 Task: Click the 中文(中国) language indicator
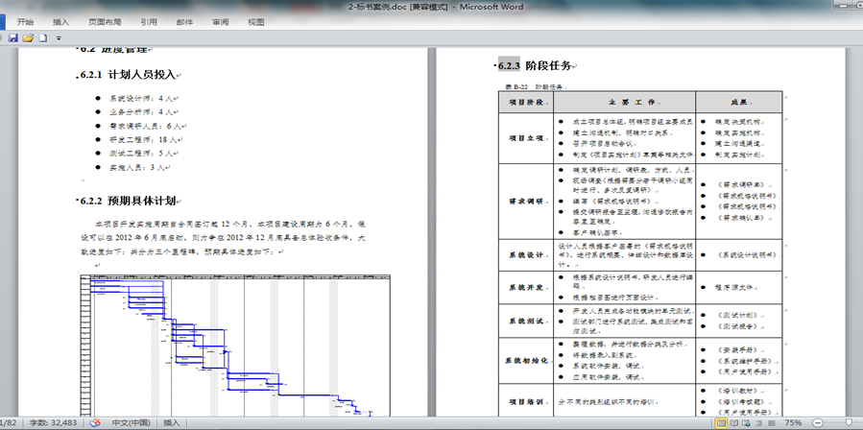(x=131, y=423)
